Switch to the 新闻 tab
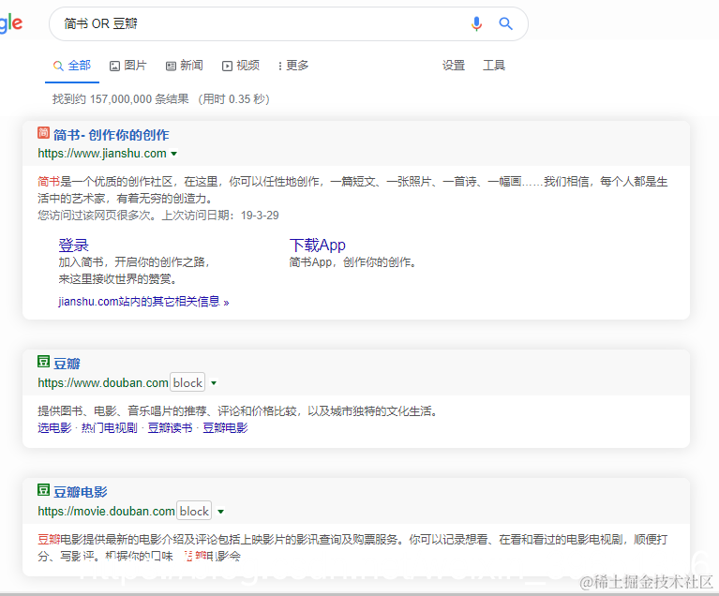The height and width of the screenshot is (596, 719). (185, 66)
